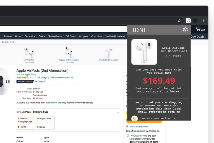Open the Coupons category

tap(83, 36)
